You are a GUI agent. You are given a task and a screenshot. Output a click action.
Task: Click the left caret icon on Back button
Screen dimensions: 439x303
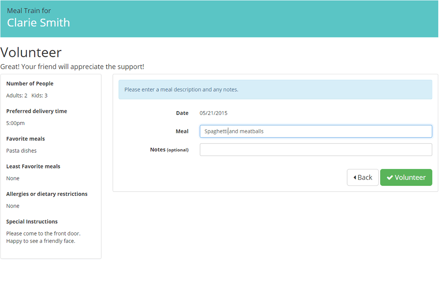[x=355, y=178]
